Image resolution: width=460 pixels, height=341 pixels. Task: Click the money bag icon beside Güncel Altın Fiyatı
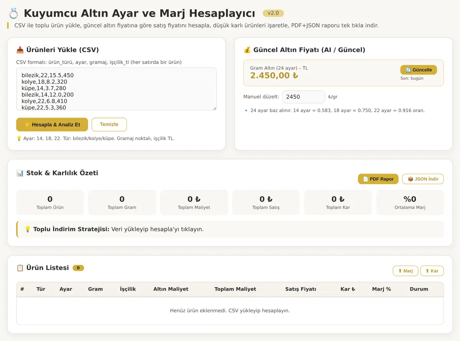tap(247, 50)
